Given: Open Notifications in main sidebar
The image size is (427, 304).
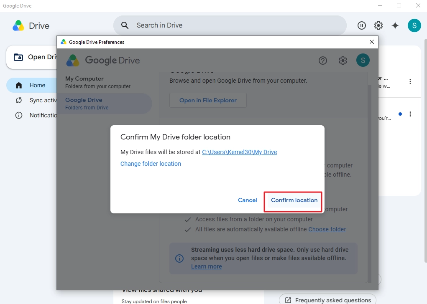Looking at the screenshot, I should 36,115.
